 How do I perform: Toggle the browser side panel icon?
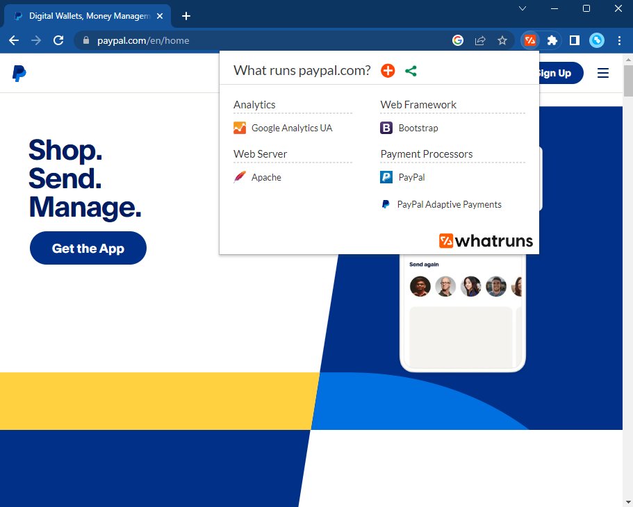574,40
